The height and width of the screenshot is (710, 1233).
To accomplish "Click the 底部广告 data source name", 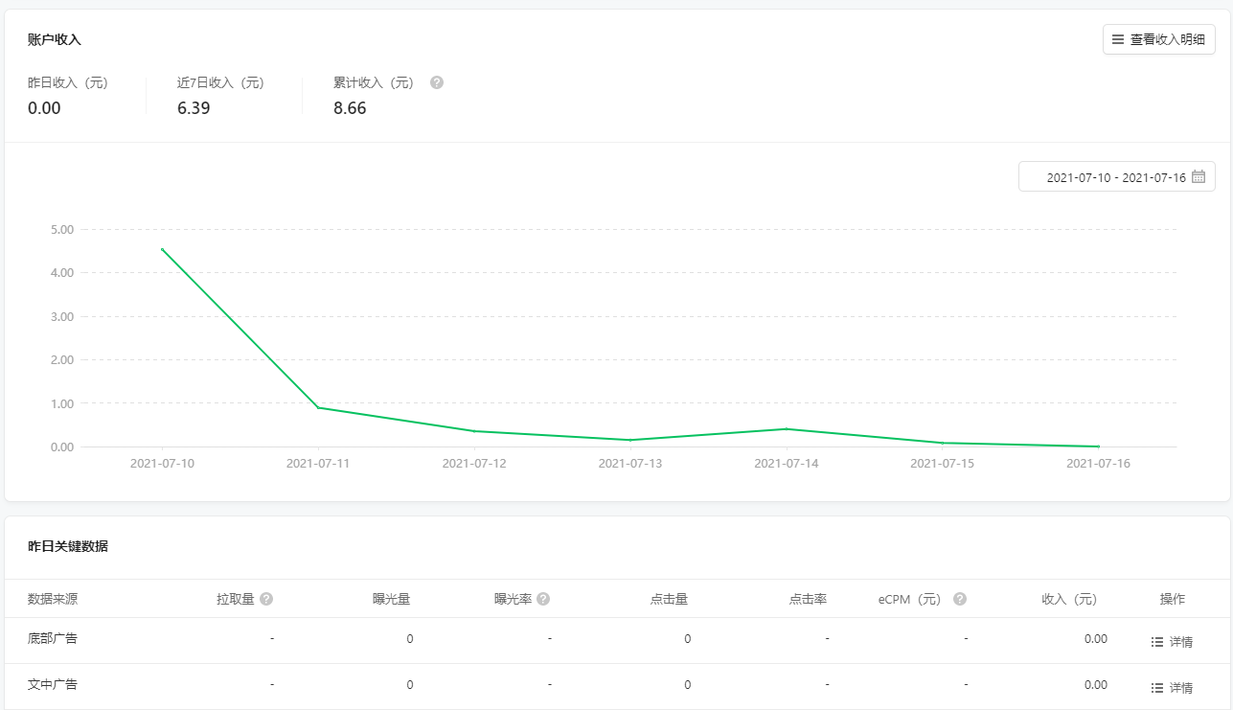I will coord(53,638).
